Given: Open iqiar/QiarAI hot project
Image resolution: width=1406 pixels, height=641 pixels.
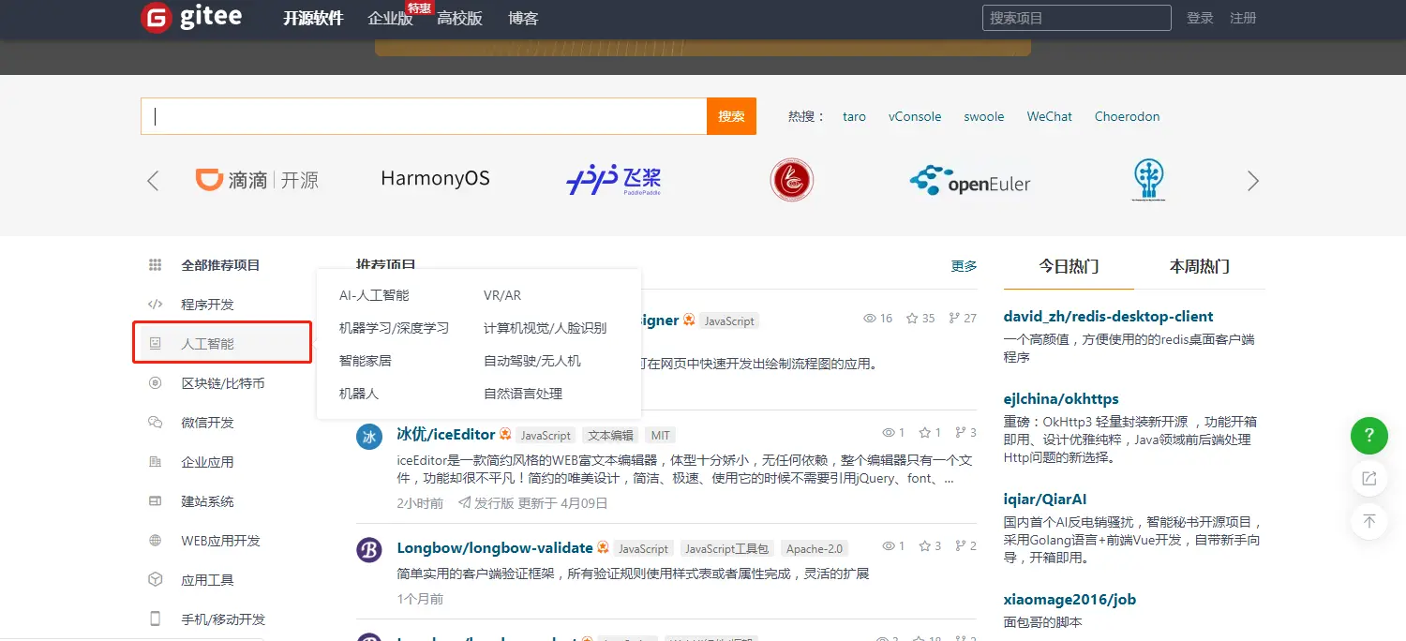Looking at the screenshot, I should pos(1045,499).
